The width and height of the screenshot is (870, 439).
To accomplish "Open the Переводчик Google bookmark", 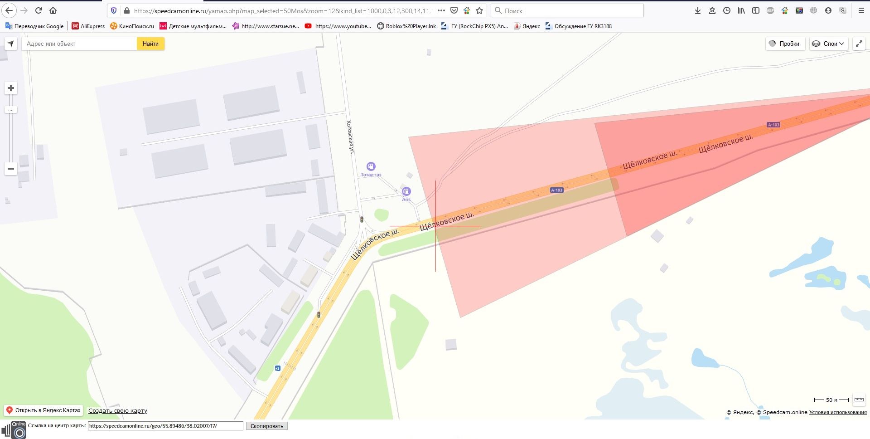I will pos(34,26).
